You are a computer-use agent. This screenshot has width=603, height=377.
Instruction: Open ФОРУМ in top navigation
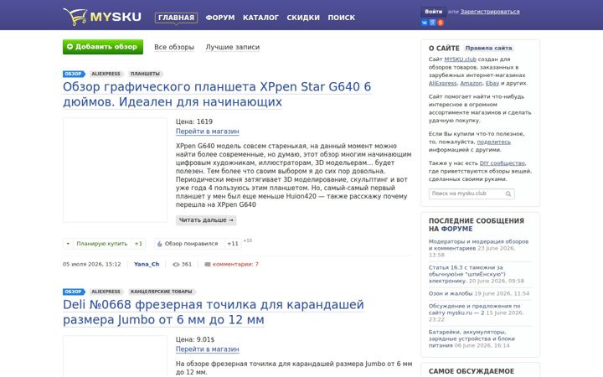(220, 18)
